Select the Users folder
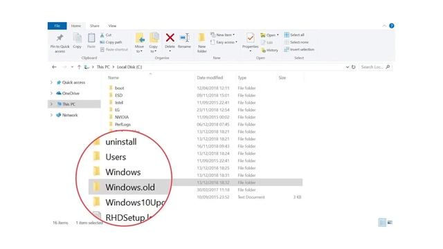This screenshot has width=443, height=249. (x=116, y=157)
